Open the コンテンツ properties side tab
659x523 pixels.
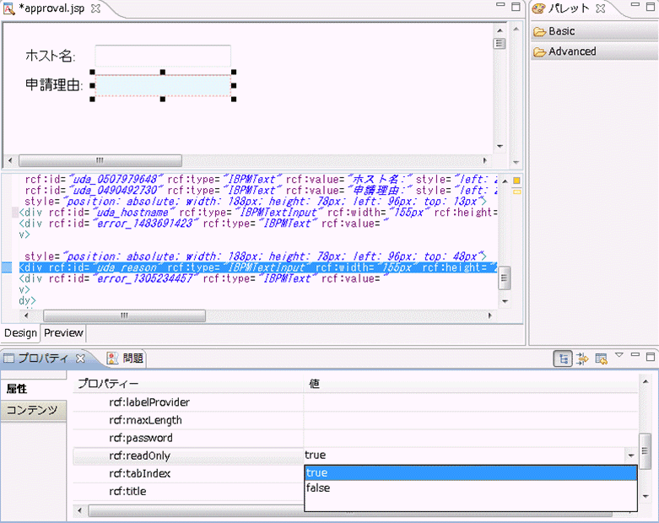pos(32,410)
